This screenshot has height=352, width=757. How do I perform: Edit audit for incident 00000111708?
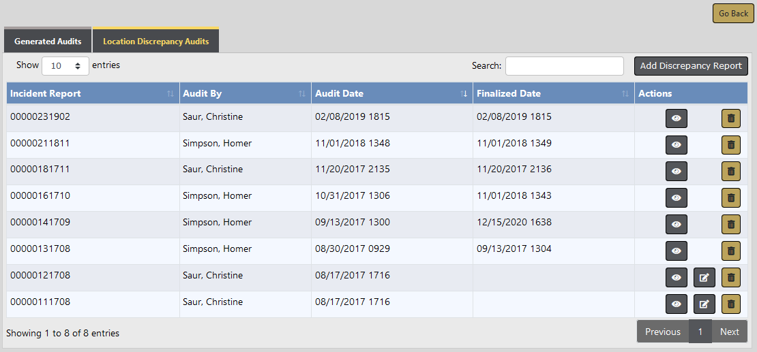pos(704,304)
